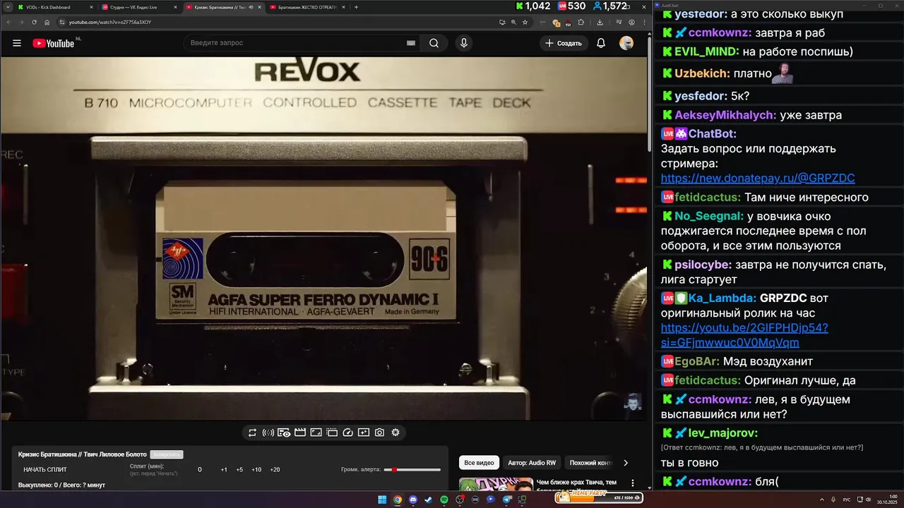The image size is (904, 508).
Task: Open YouTube notifications bell
Action: [601, 43]
